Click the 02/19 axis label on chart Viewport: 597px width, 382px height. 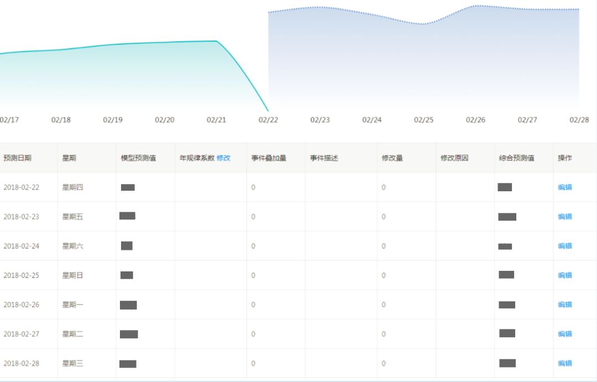click(x=113, y=120)
